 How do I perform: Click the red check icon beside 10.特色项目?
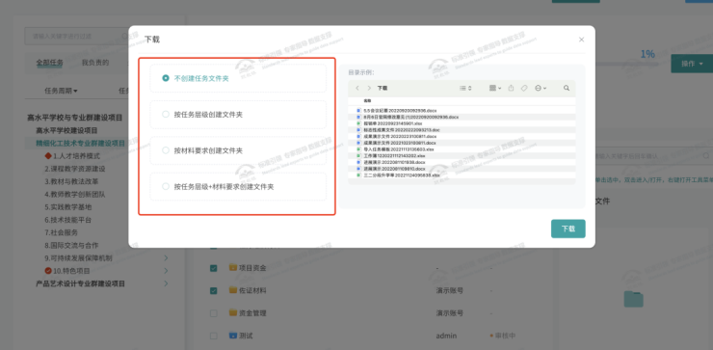point(48,271)
